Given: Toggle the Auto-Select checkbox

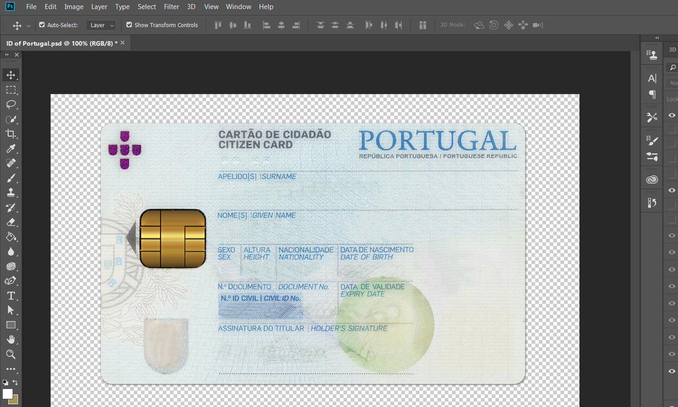Looking at the screenshot, I should [42, 25].
